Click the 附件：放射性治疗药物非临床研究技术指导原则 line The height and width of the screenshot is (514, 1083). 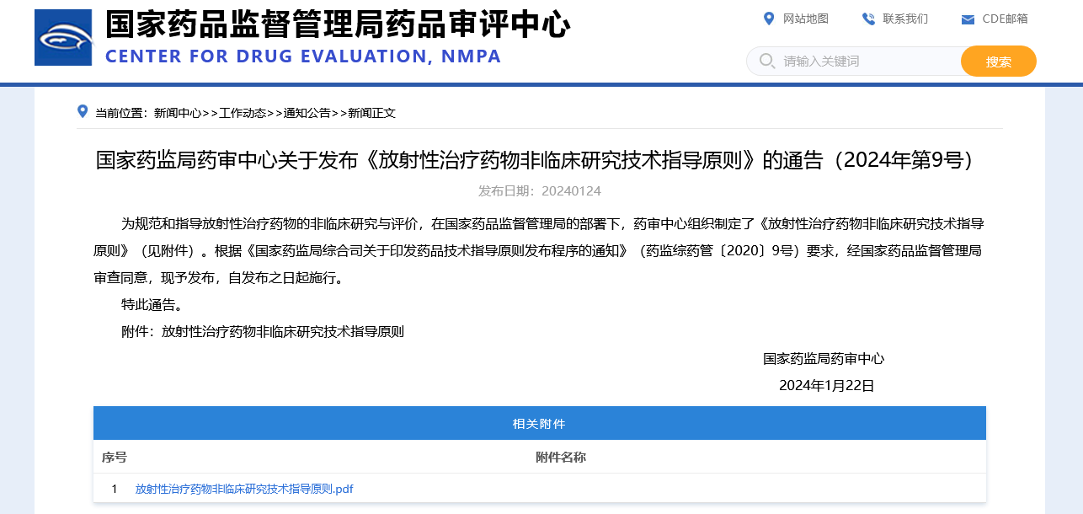(x=263, y=332)
